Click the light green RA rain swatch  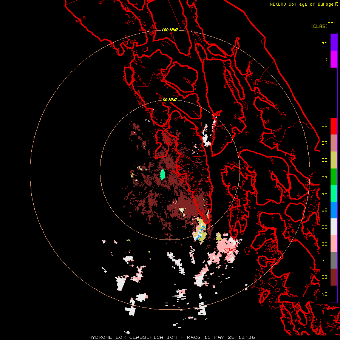[334, 193]
